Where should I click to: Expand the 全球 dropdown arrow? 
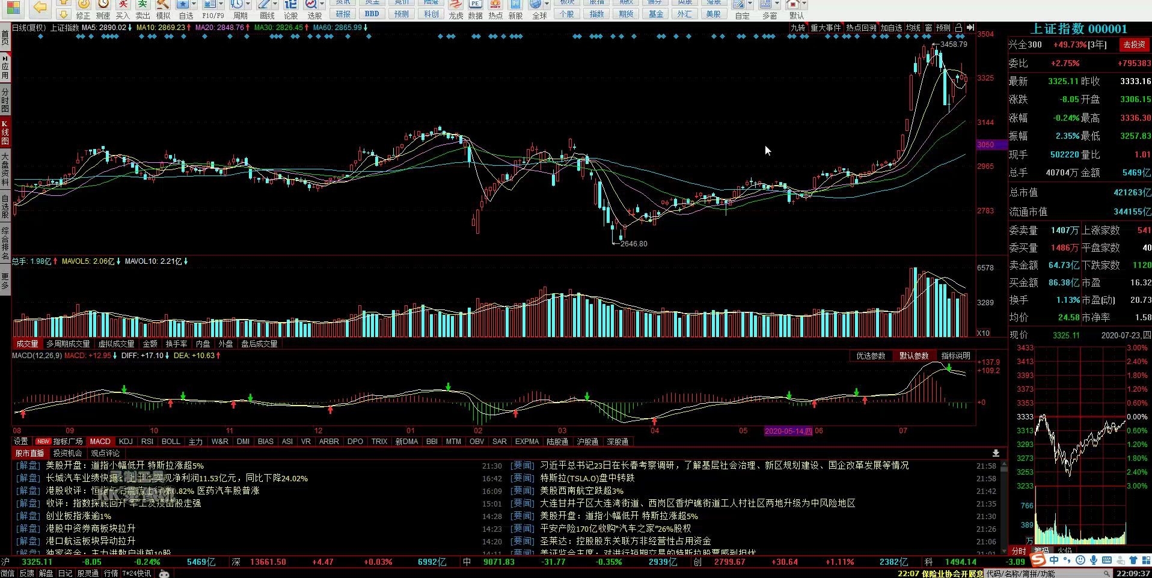coord(547,4)
